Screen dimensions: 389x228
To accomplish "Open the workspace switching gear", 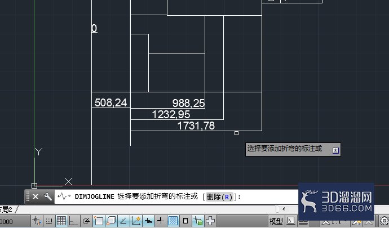I will pos(384,221).
